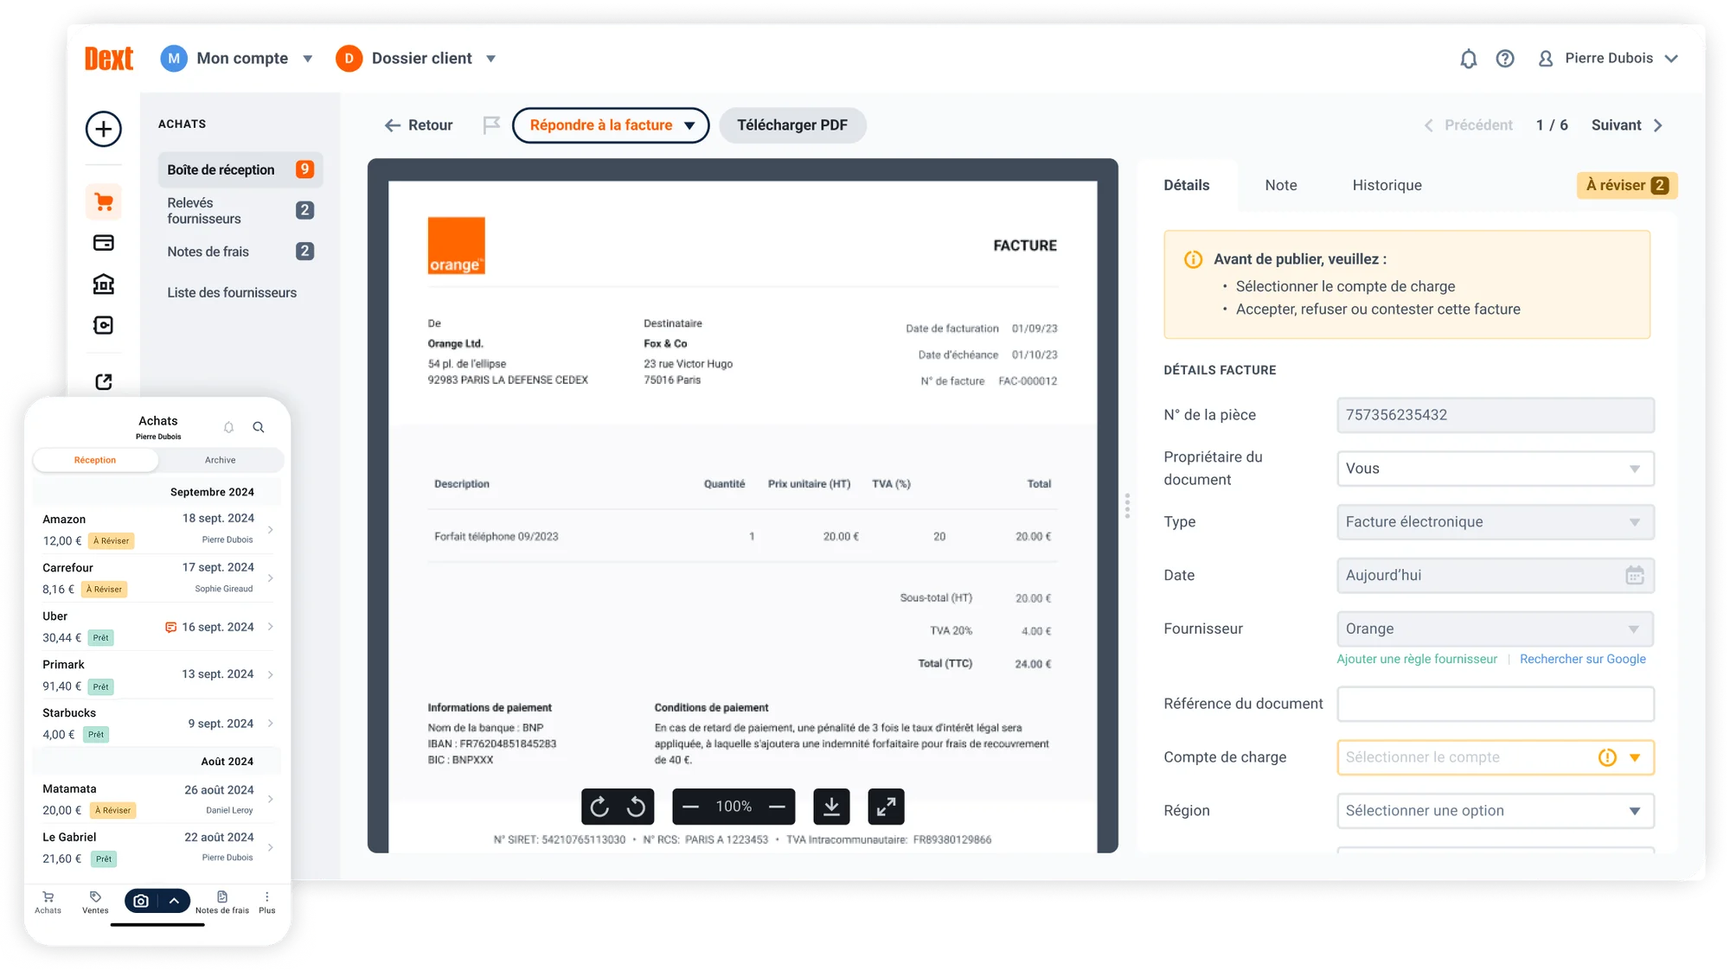This screenshot has width=1730, height=970.
Task: Select the Achats shopping cart sidebar icon
Action: (x=103, y=201)
